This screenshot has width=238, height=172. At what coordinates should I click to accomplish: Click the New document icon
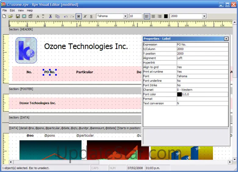coord(4,16)
